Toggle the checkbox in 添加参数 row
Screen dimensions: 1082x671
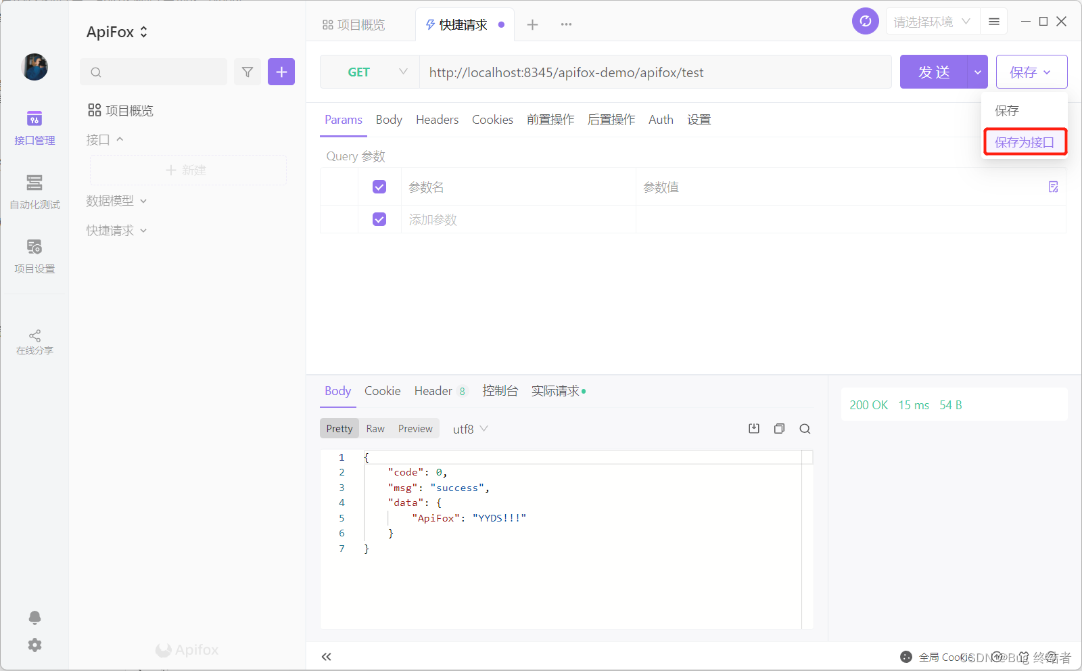click(x=379, y=219)
